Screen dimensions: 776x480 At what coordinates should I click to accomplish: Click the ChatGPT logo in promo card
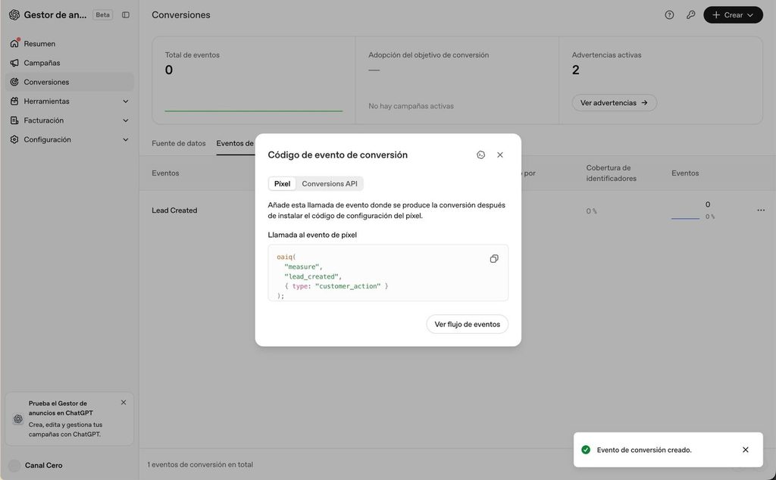tap(18, 419)
